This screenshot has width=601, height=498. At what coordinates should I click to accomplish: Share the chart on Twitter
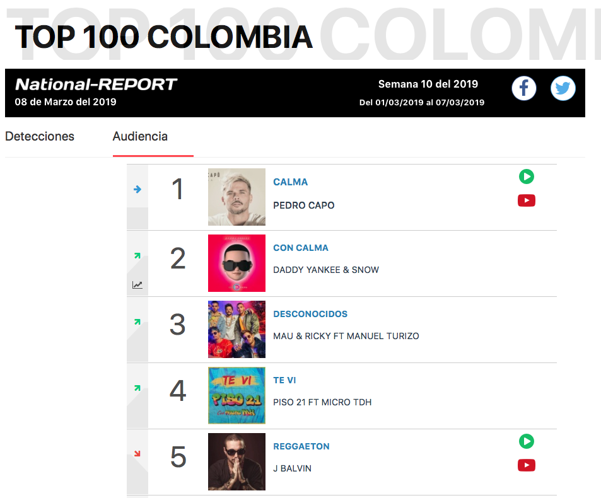tap(563, 88)
